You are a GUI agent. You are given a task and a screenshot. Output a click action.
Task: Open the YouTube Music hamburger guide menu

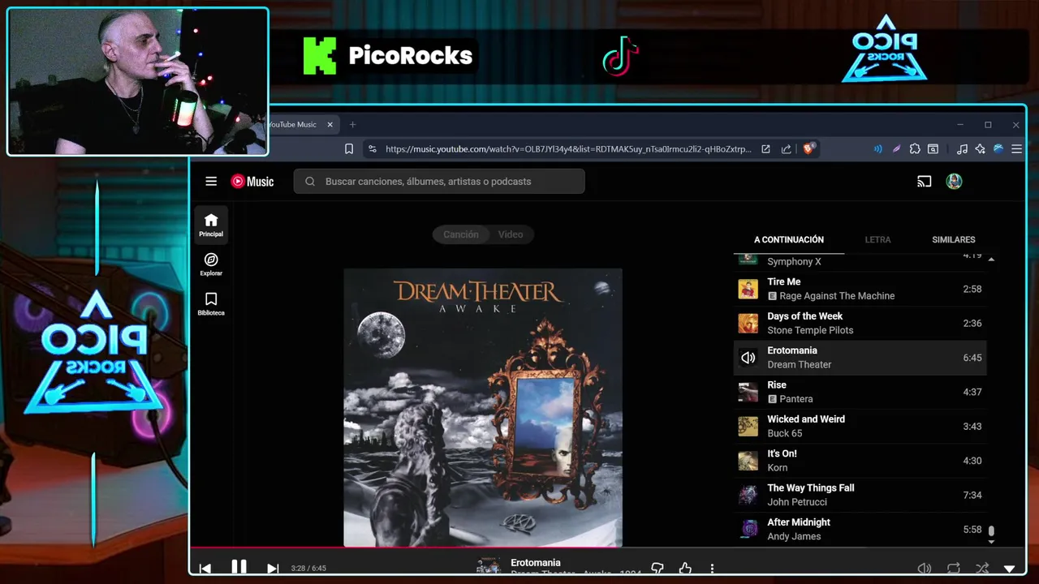click(x=211, y=182)
